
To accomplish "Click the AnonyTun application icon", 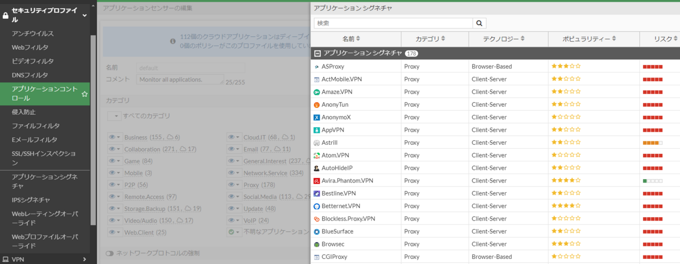I will (317, 105).
